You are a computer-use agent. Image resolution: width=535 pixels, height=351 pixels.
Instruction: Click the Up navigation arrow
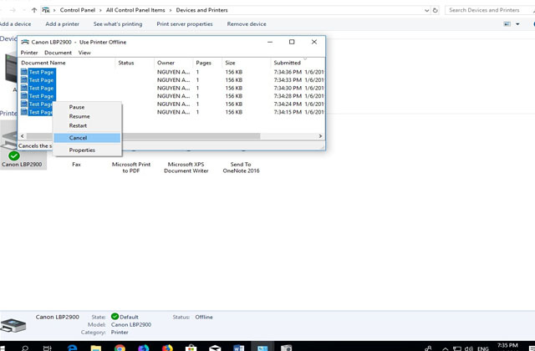tap(33, 10)
